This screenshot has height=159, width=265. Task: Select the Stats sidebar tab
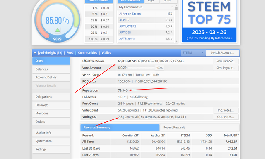[x=51, y=61]
